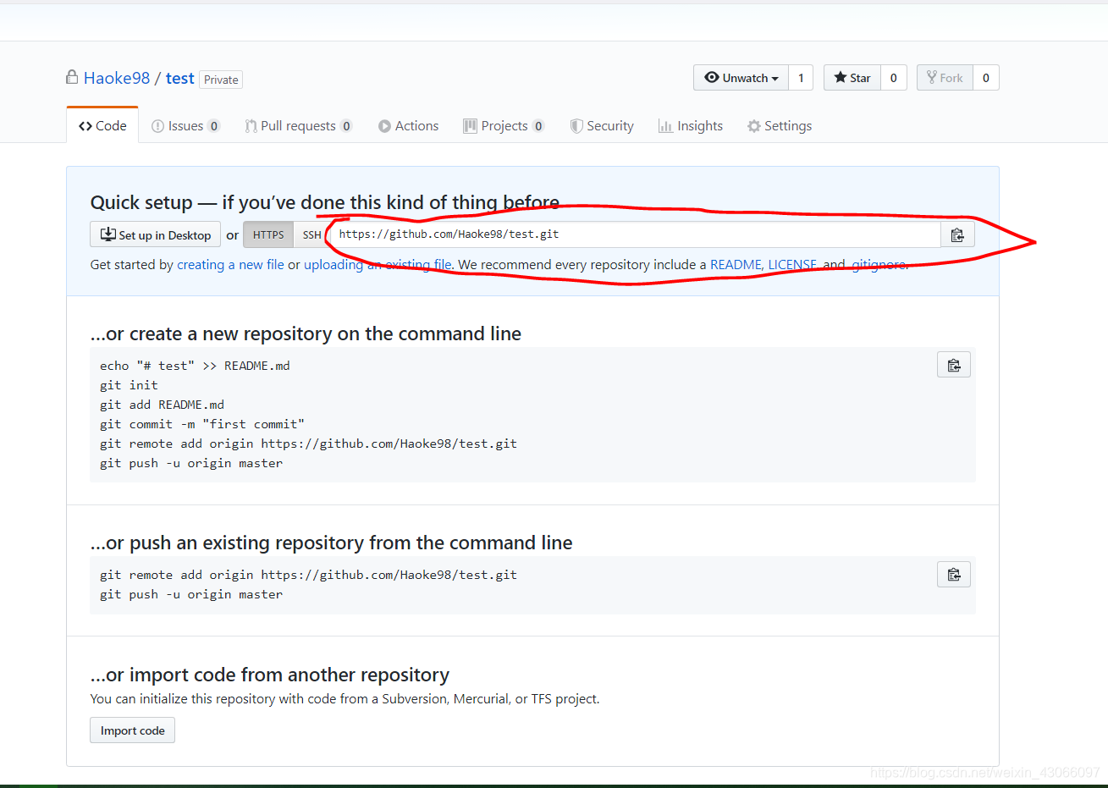
Task: Open the forks count next to Fork
Action: (x=986, y=78)
